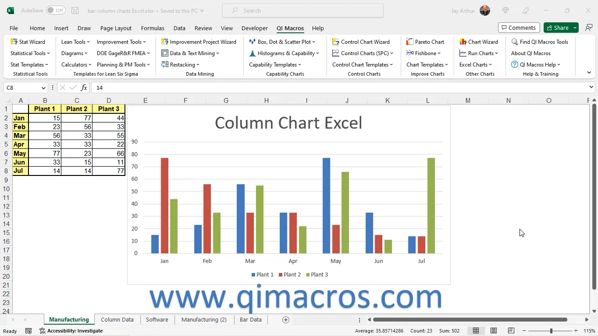Image resolution: width=598 pixels, height=336 pixels.
Task: Click the Share button
Action: tap(557, 28)
